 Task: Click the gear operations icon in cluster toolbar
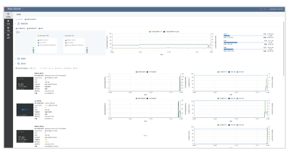tap(39, 29)
